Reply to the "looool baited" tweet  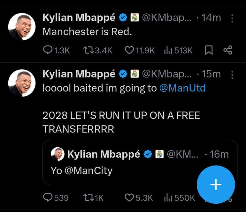pos(48,198)
